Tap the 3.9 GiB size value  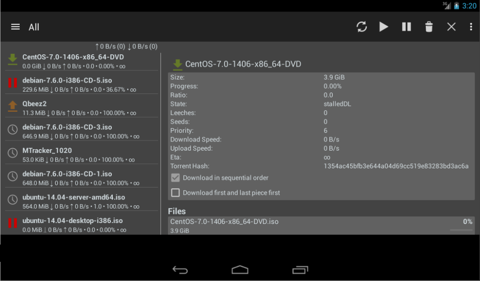334,77
